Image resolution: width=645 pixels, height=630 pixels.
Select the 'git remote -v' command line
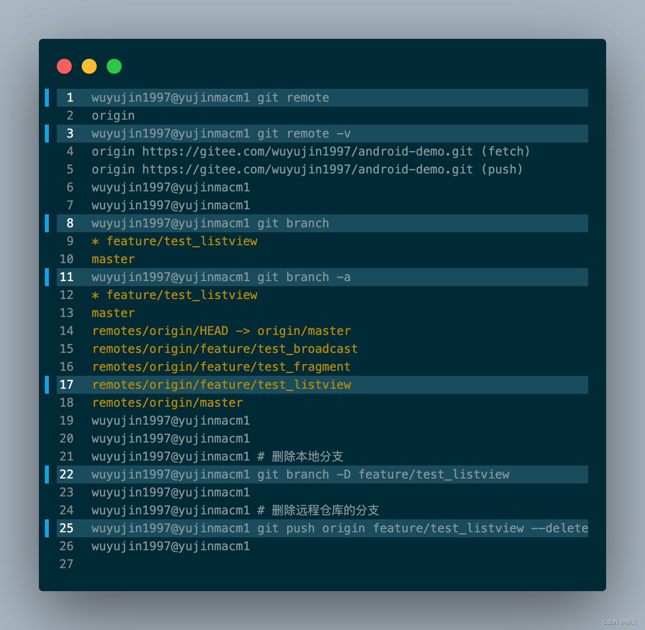pyautogui.click(x=322, y=134)
